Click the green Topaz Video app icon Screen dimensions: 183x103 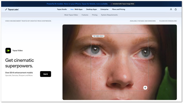click(8, 51)
